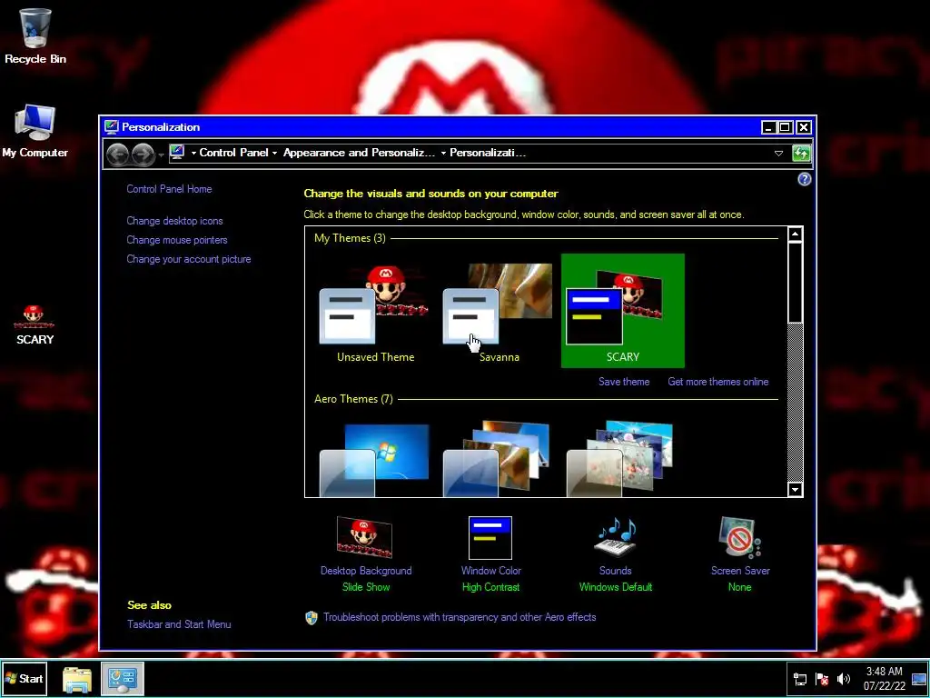Click the Windows Default sounds label

click(616, 587)
